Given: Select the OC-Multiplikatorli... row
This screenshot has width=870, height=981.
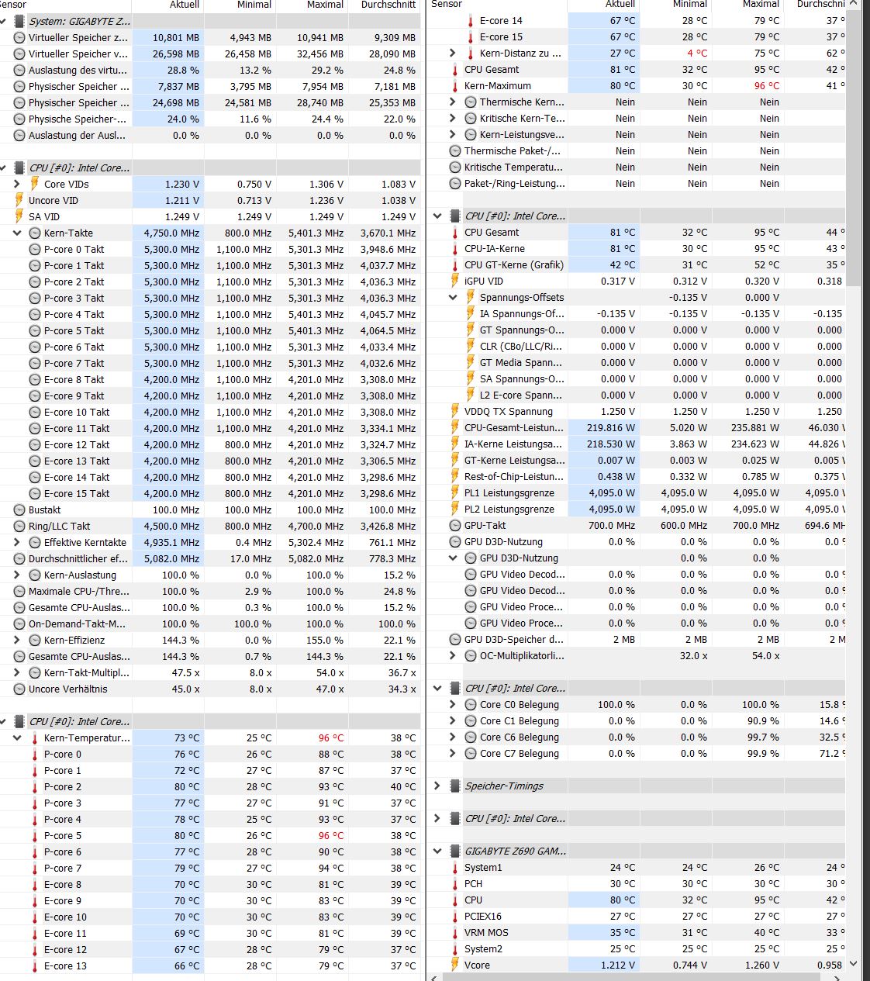Looking at the screenshot, I should (637, 655).
